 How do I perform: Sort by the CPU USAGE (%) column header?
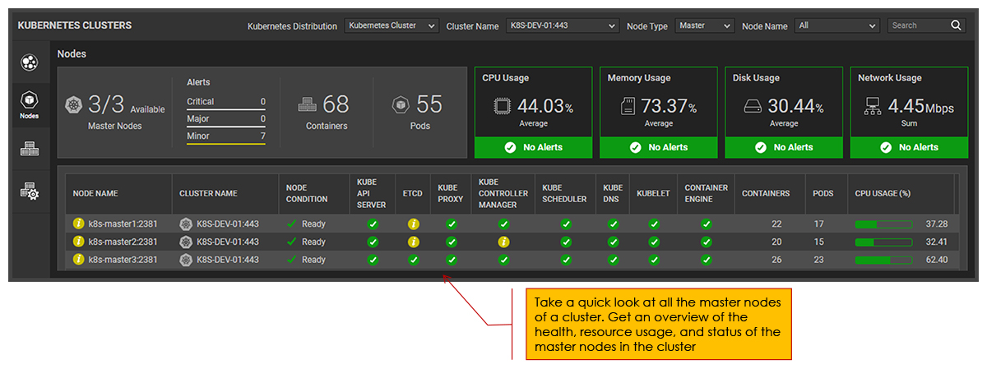pos(883,194)
